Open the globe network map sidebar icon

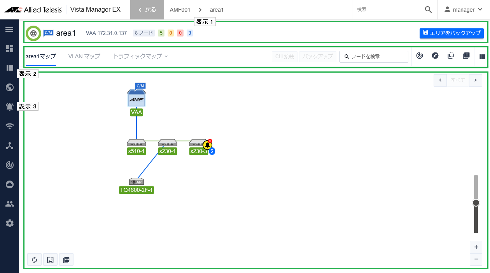pyautogui.click(x=9, y=87)
